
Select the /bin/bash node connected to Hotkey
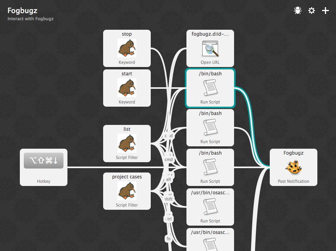[210, 167]
